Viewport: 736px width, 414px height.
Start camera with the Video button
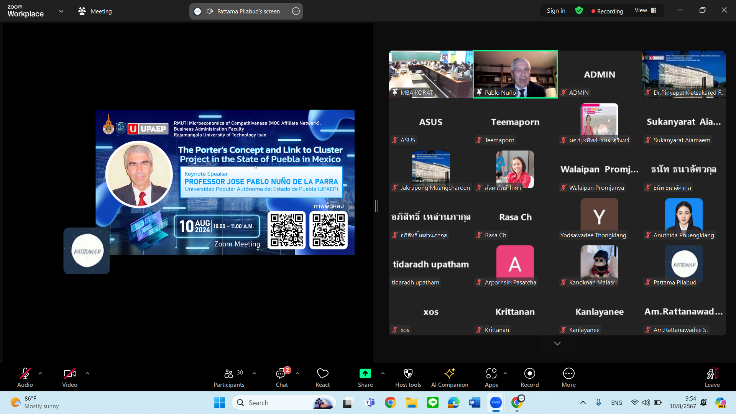[x=69, y=378]
